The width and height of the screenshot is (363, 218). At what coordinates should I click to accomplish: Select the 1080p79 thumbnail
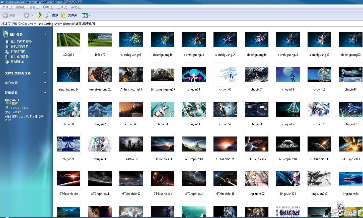tap(100, 40)
